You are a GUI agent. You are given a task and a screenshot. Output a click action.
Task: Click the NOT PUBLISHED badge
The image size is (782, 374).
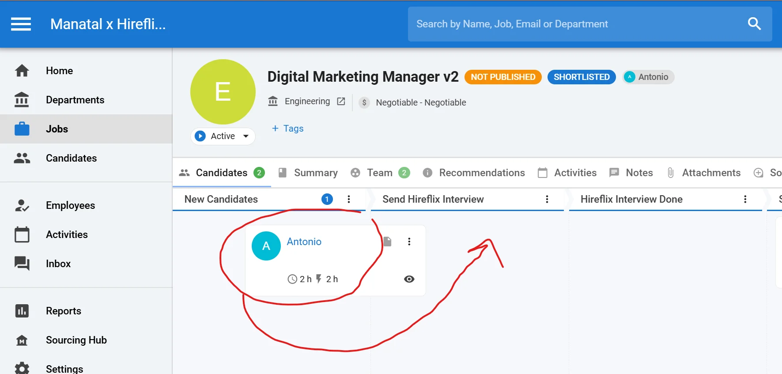(503, 77)
